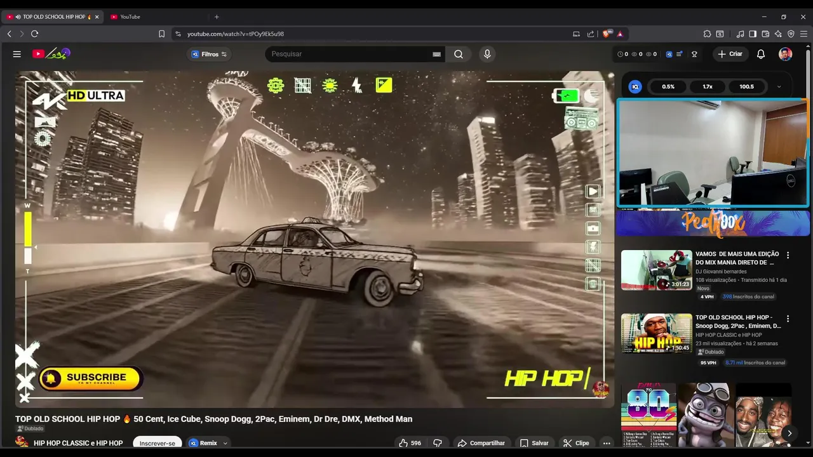Open TOP OLD SCHOOL HIP HOP recommended thumbnail

(656, 333)
